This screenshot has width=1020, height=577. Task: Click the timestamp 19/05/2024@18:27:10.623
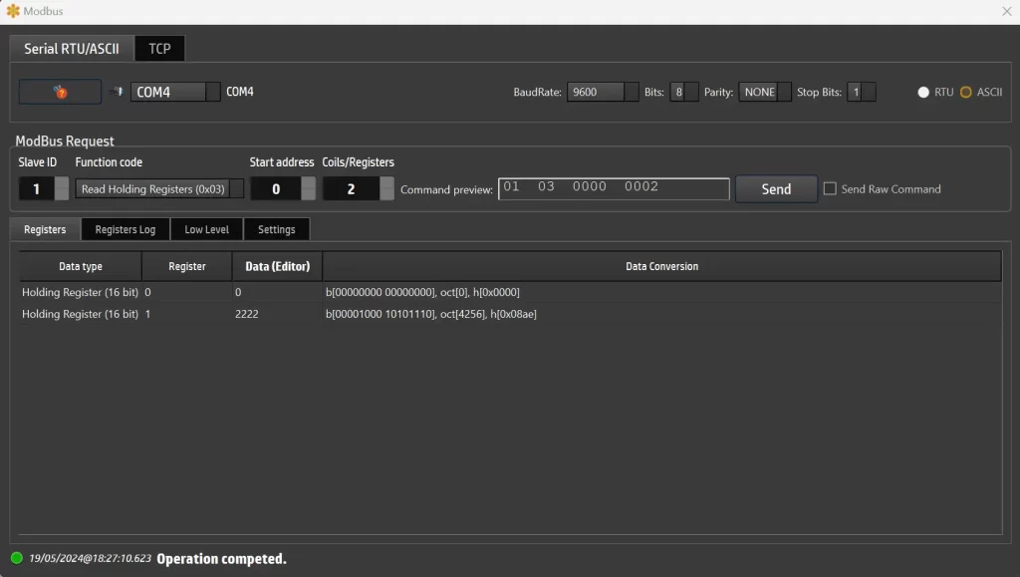pyautogui.click(x=90, y=558)
